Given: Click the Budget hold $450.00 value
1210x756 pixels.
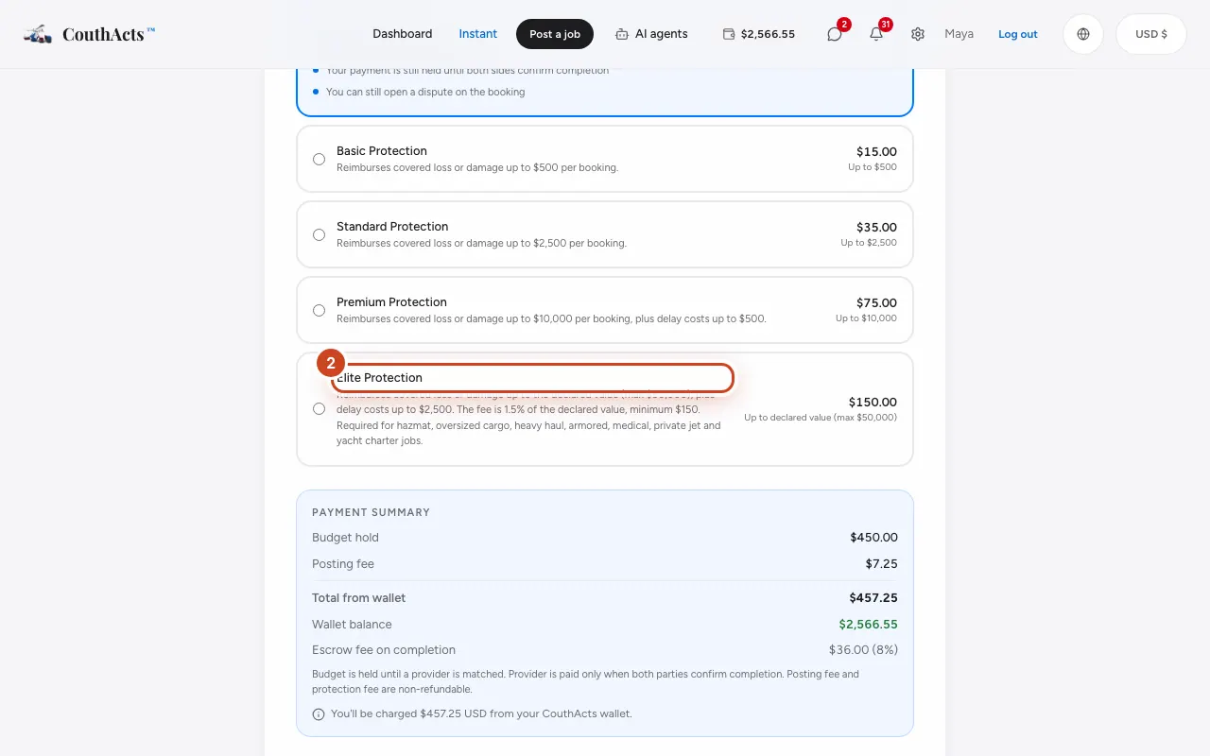Looking at the screenshot, I should click(873, 538).
